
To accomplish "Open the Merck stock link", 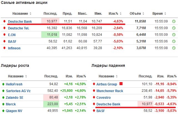I will coord(11,104).
